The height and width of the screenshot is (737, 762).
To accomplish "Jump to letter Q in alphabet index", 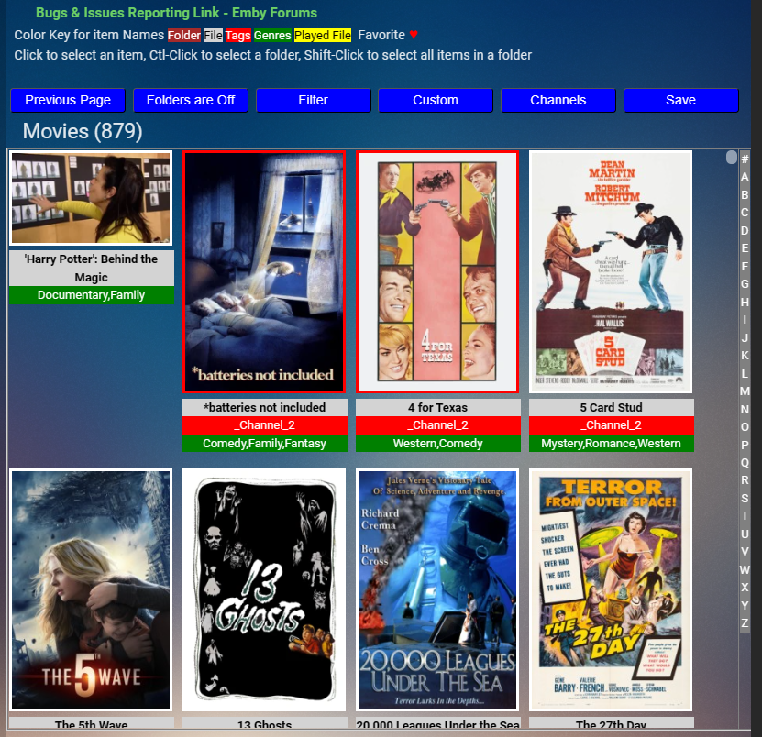I will (x=745, y=463).
